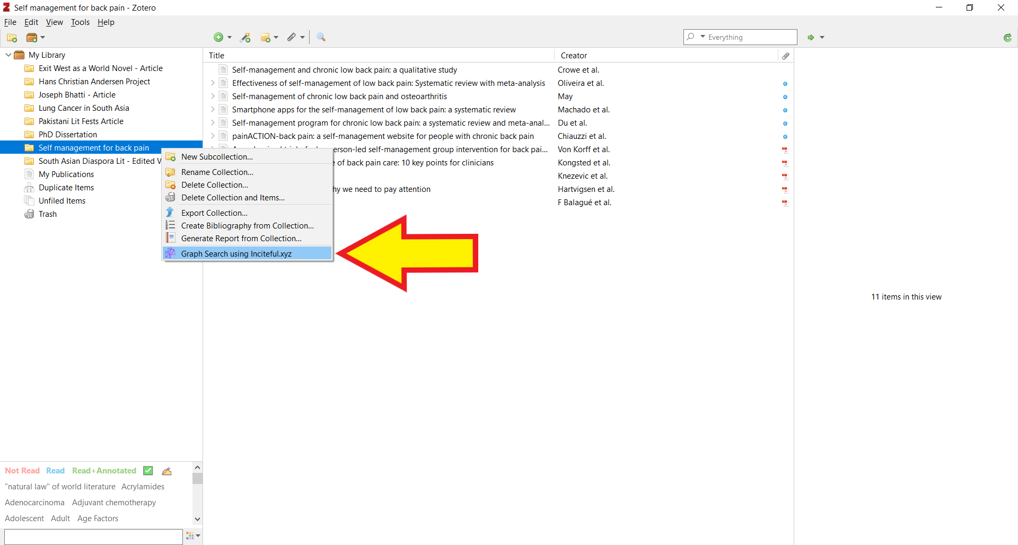Choose Generate Report from Collection
Screen dimensions: 1018x545
(x=247, y=239)
